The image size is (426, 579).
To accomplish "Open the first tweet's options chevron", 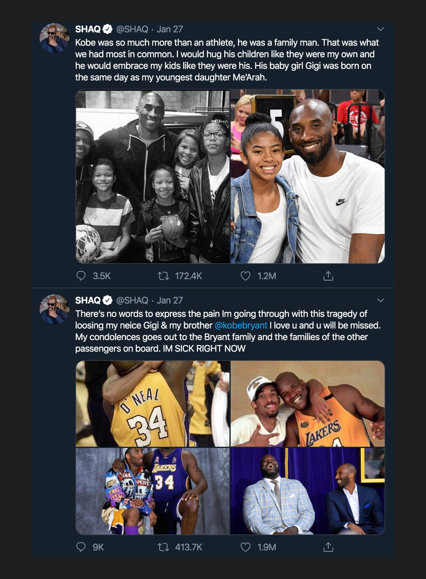I will tap(380, 29).
